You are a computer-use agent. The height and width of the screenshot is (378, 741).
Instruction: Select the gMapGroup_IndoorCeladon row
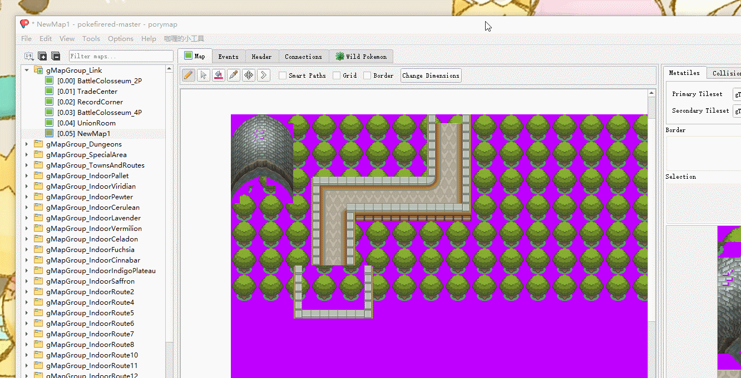pyautogui.click(x=93, y=239)
